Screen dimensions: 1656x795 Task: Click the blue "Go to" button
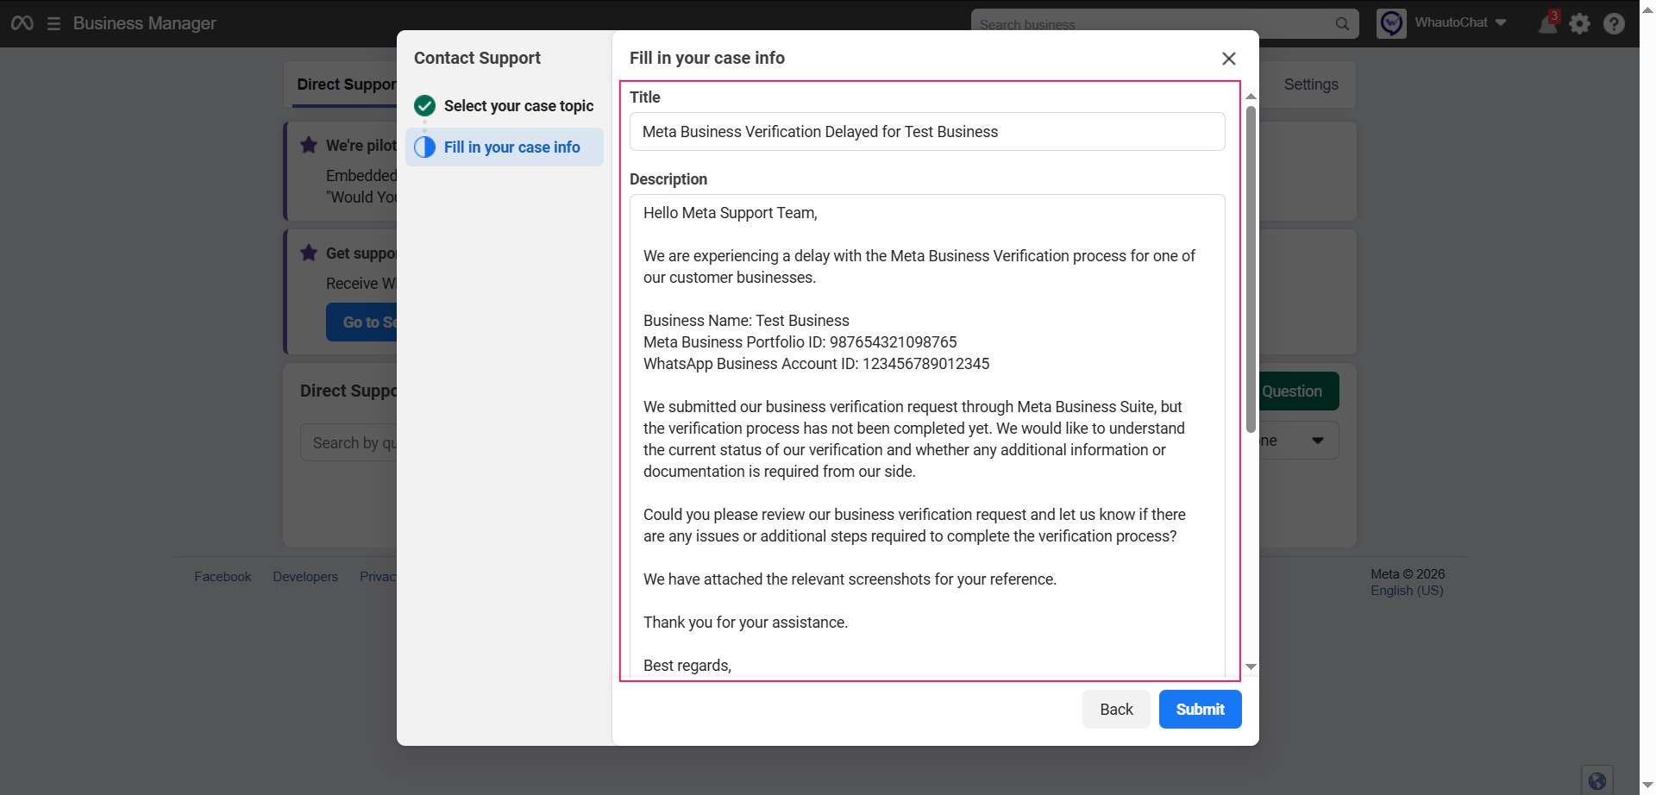pyautogui.click(x=362, y=322)
